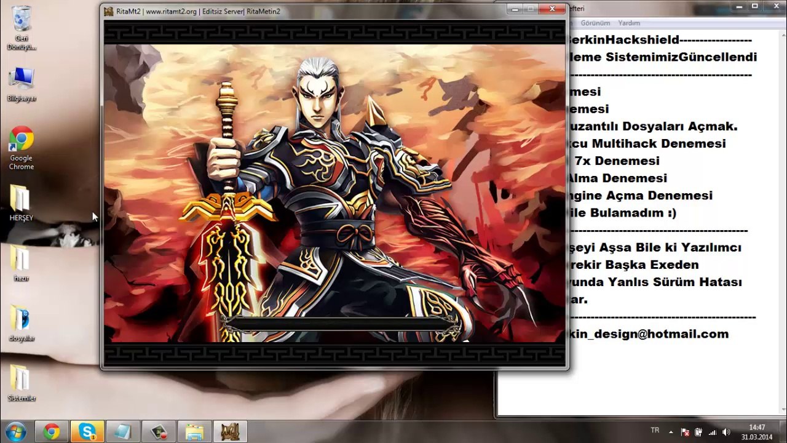Click the Show Desktop strip after the clock
Image resolution: width=787 pixels, height=443 pixels.
(783, 431)
